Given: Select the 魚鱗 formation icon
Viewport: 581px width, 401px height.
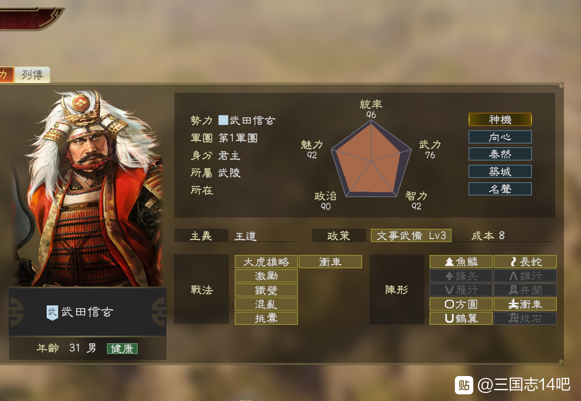Looking at the screenshot, I should (x=449, y=262).
